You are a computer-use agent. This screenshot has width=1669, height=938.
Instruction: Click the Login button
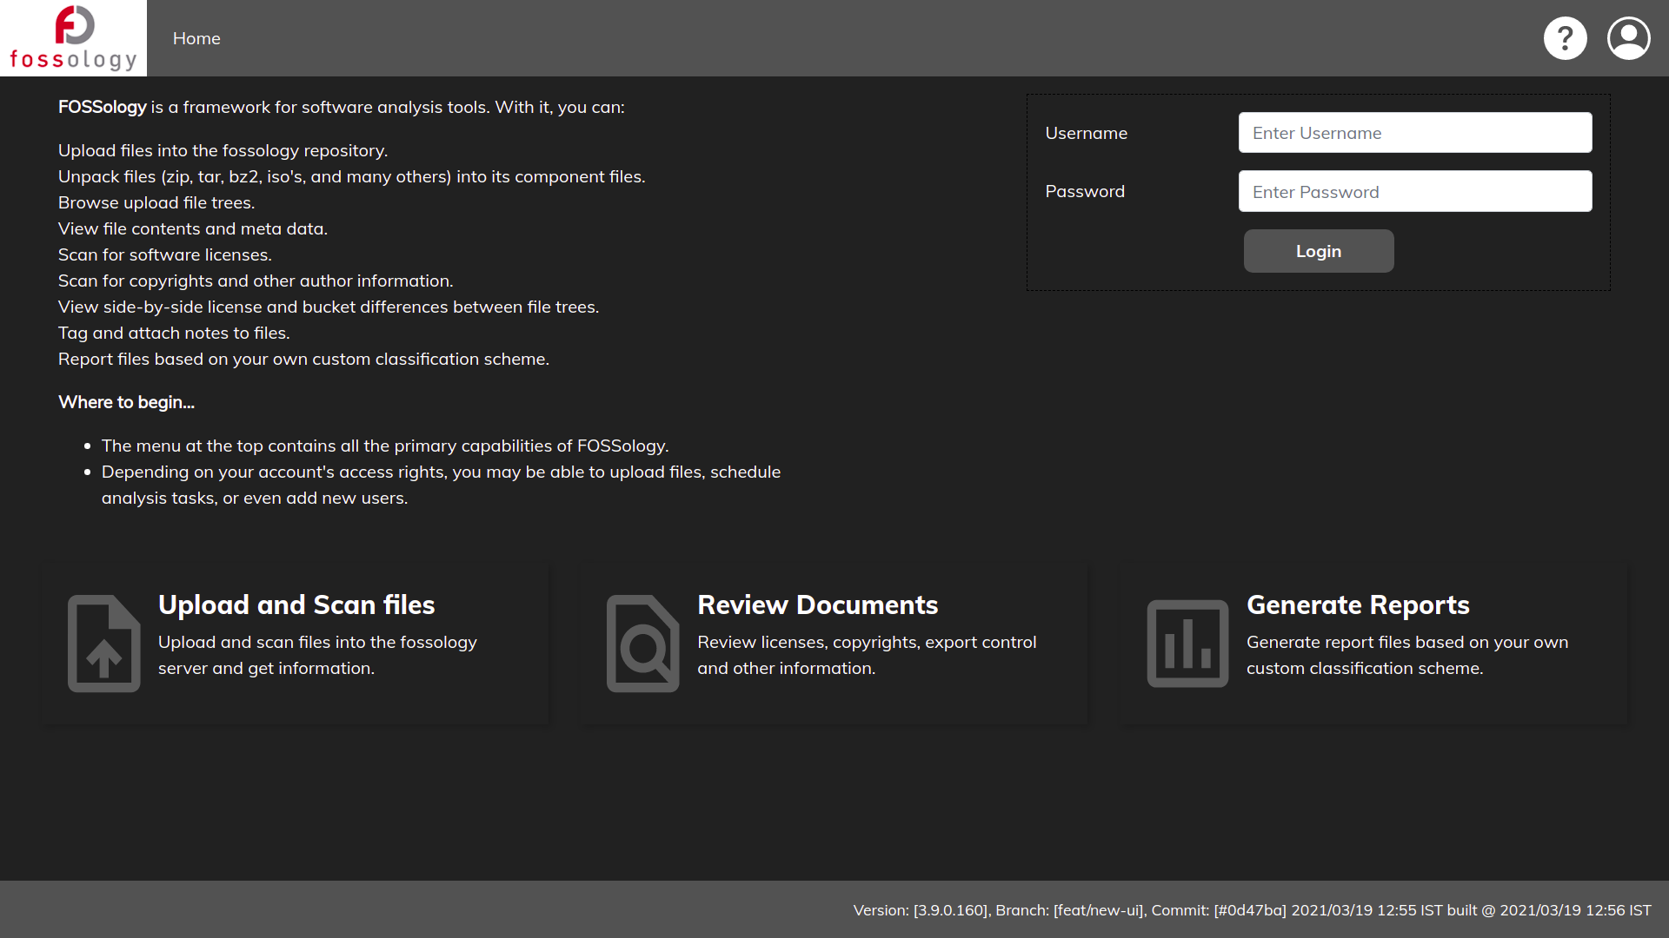(1318, 251)
